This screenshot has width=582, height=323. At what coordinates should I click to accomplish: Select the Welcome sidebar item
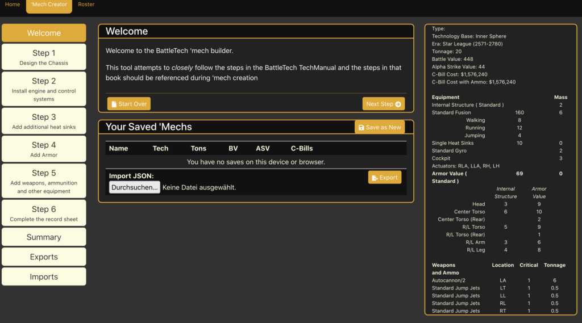[x=44, y=33]
